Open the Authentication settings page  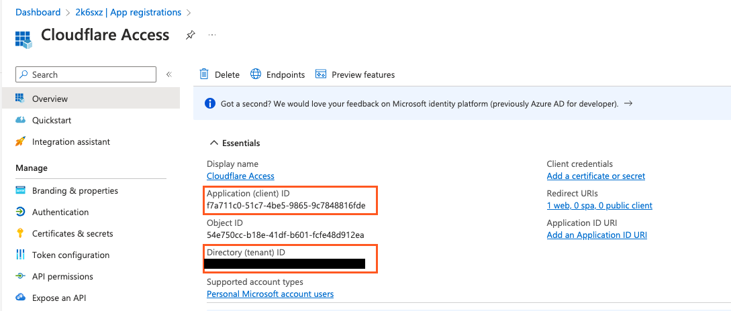[x=60, y=212]
